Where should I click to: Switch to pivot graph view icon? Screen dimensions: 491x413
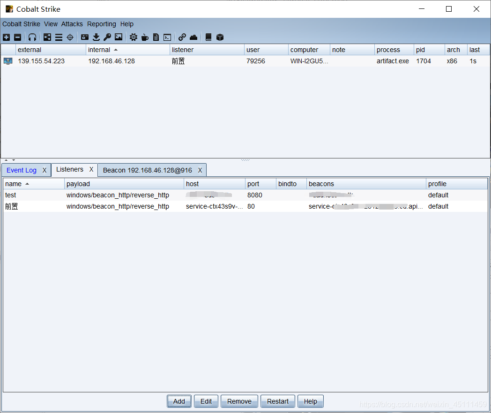(x=47, y=38)
